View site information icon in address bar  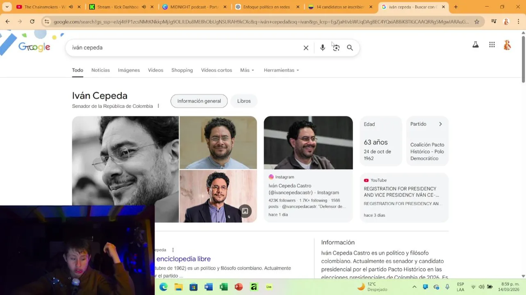[x=47, y=22]
